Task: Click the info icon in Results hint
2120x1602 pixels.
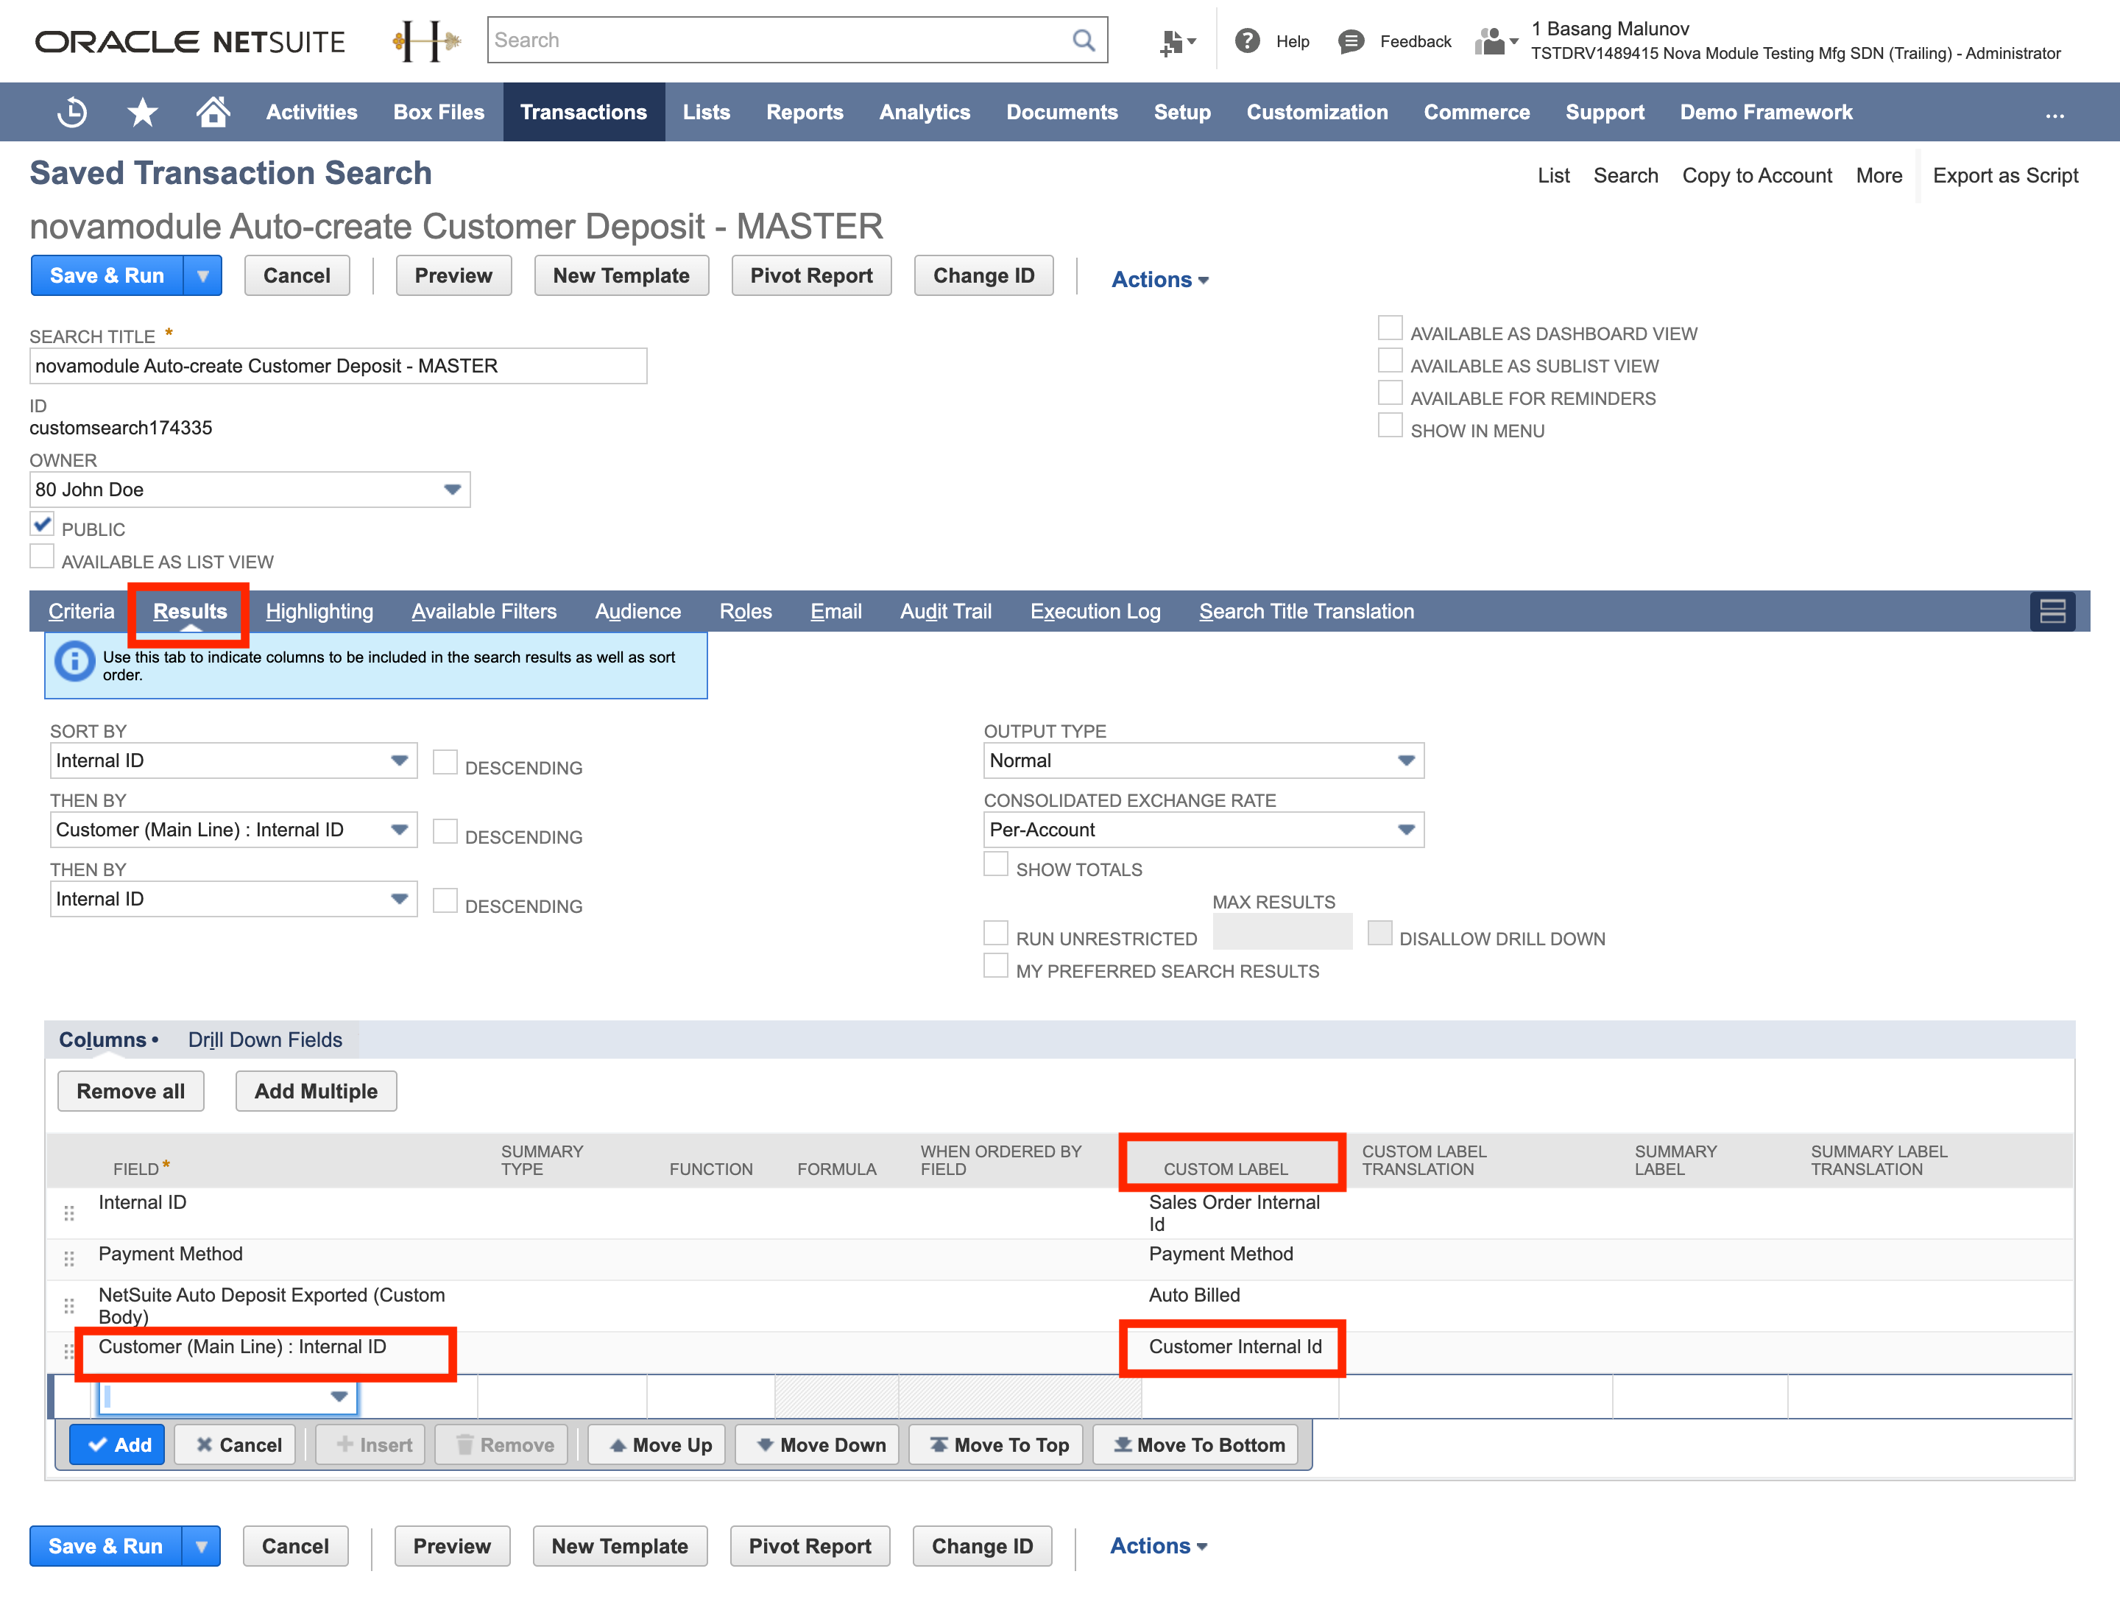Action: tap(75, 662)
